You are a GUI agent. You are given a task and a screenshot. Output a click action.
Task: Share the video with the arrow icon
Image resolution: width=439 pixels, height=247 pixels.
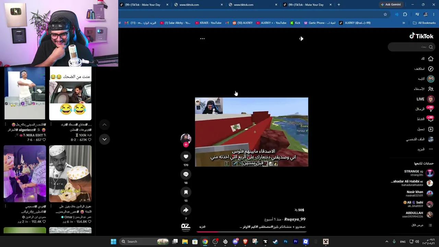(186, 210)
